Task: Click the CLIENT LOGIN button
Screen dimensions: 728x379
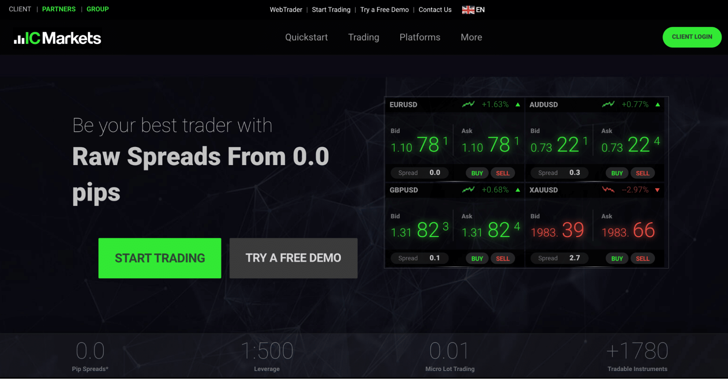Action: (692, 37)
